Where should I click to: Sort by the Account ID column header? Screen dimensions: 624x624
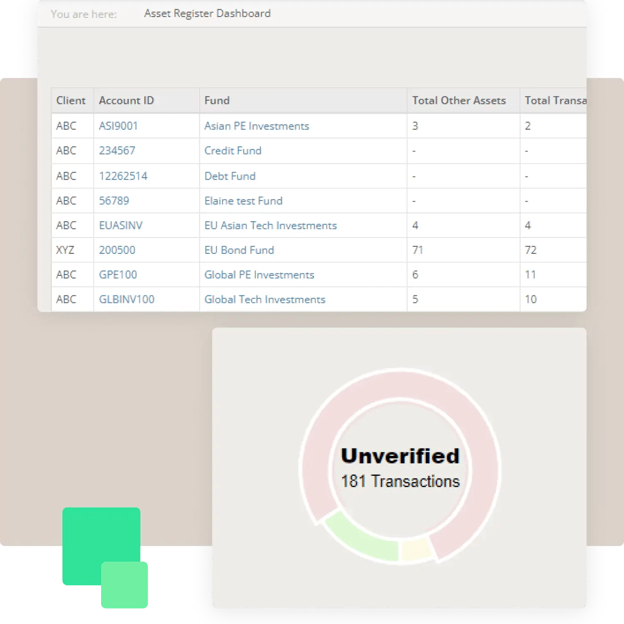[126, 101]
